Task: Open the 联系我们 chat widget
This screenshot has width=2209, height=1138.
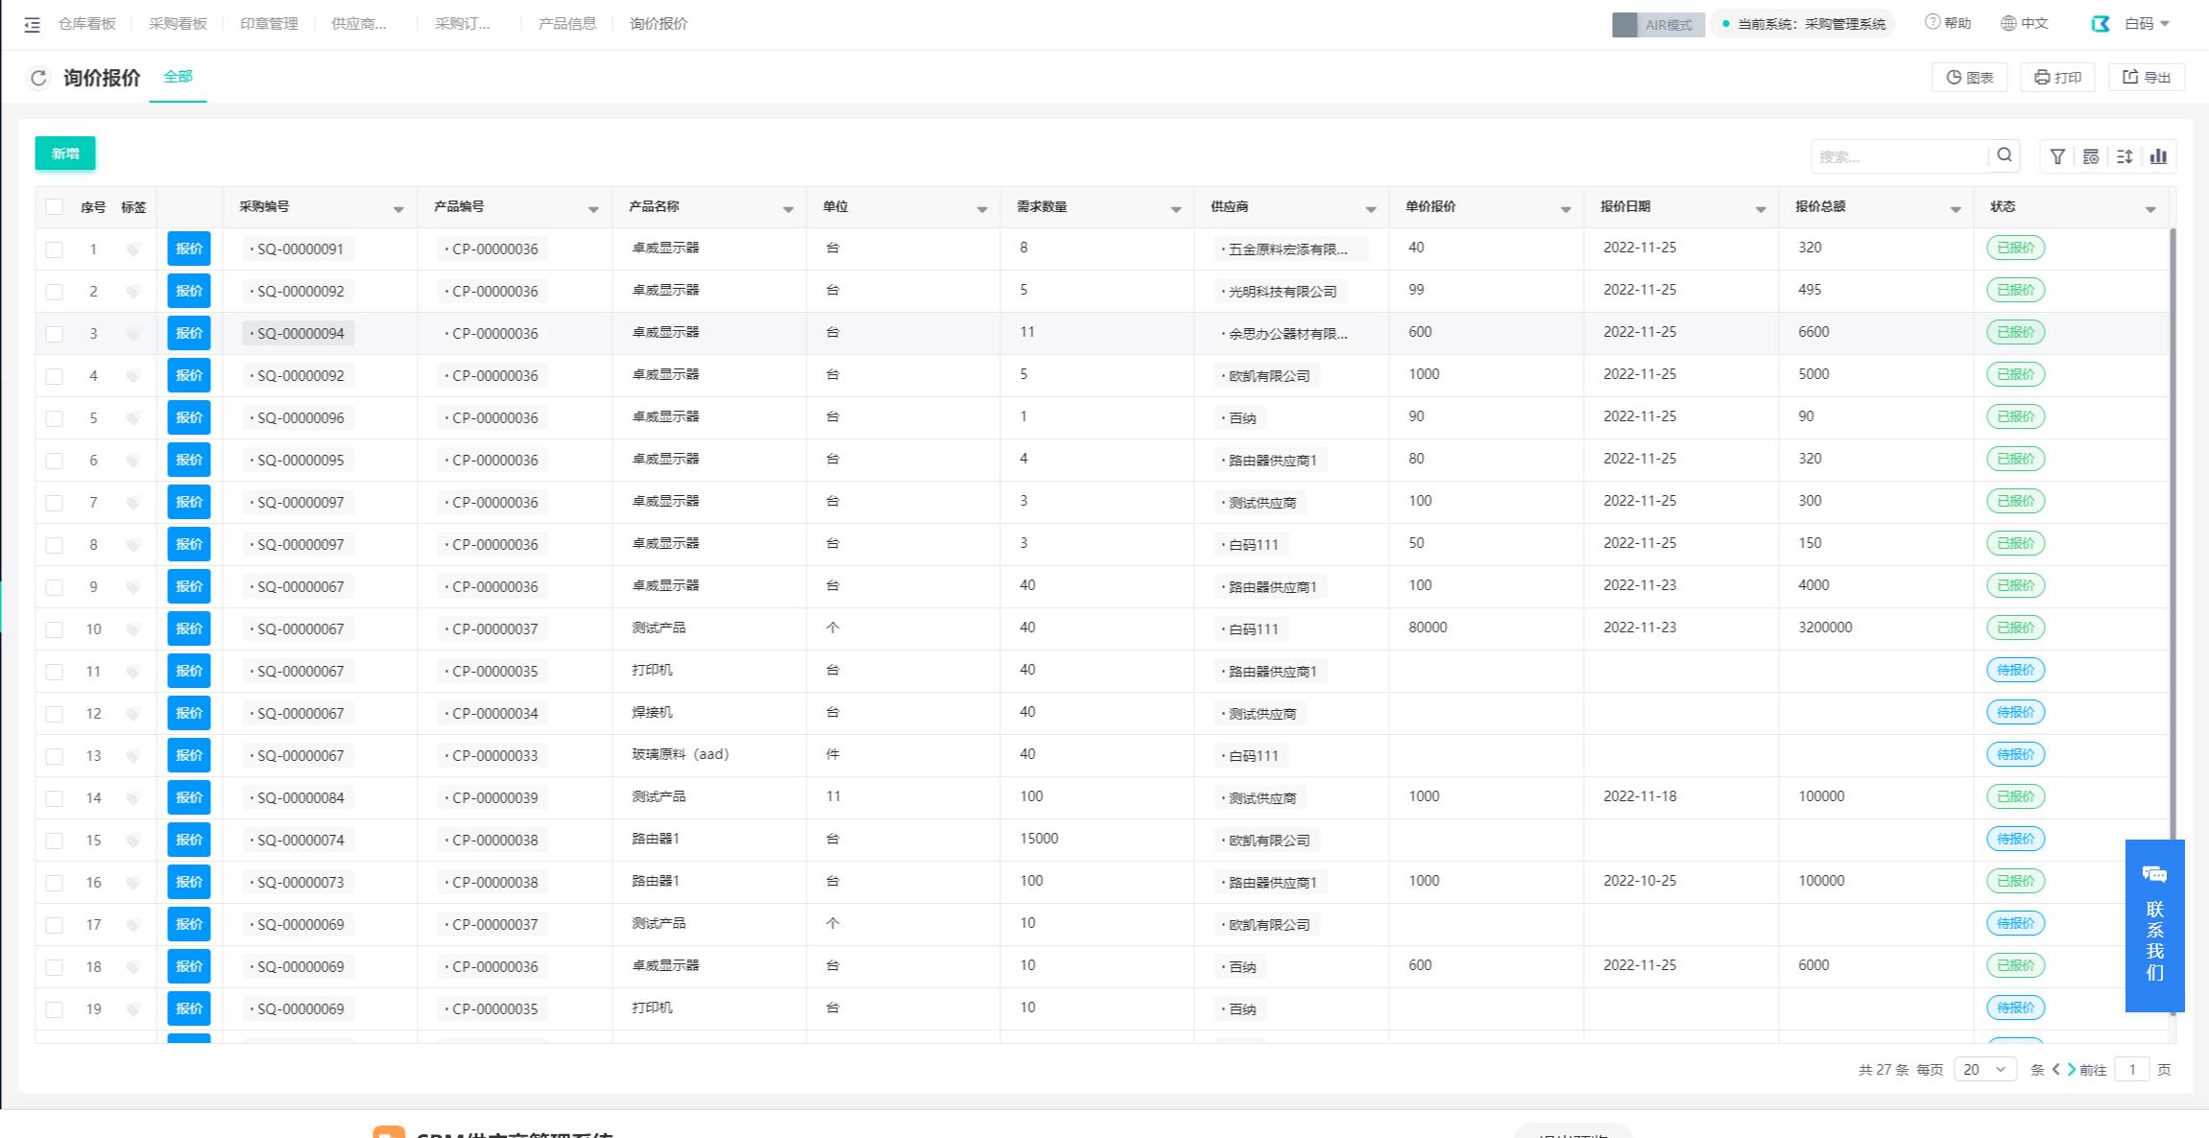Action: (2154, 925)
